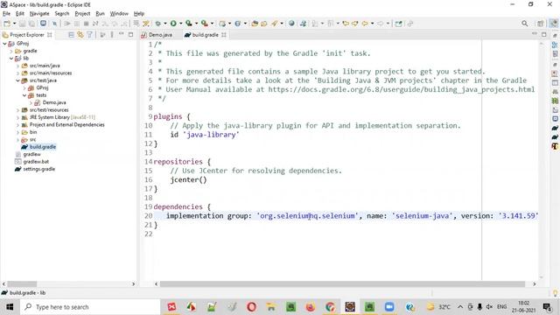
Task: Open the Search menu
Action: tap(62, 14)
